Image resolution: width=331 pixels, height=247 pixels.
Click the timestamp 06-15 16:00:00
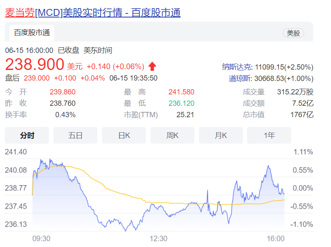click(29, 50)
